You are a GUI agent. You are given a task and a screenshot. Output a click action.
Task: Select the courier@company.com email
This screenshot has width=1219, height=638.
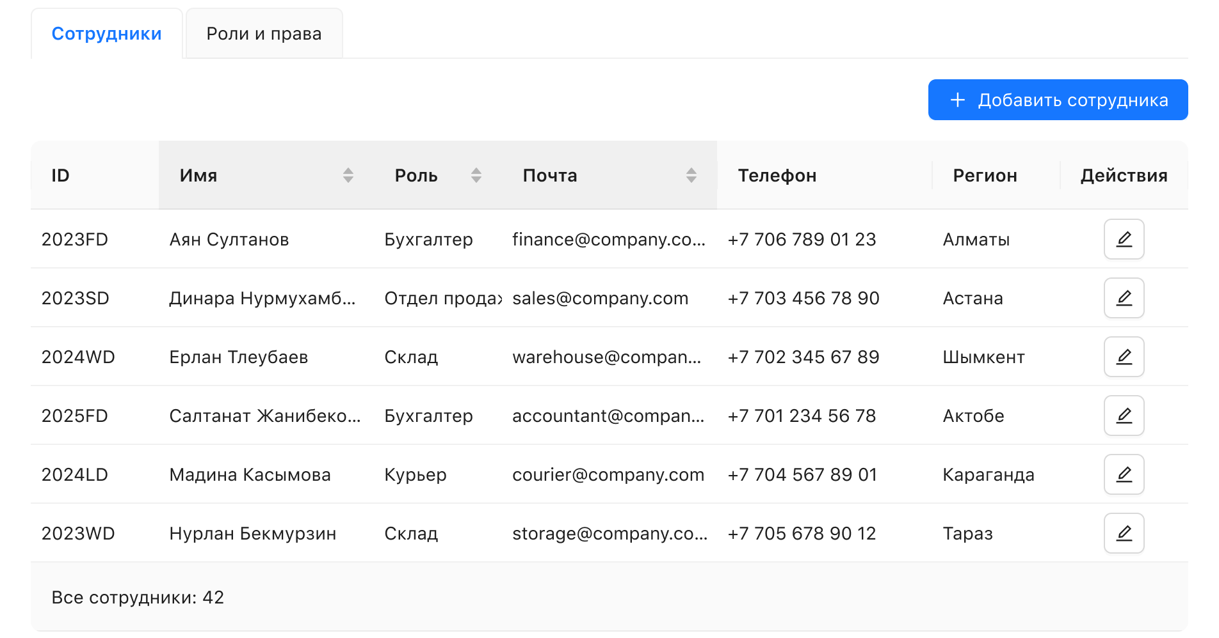pos(608,475)
